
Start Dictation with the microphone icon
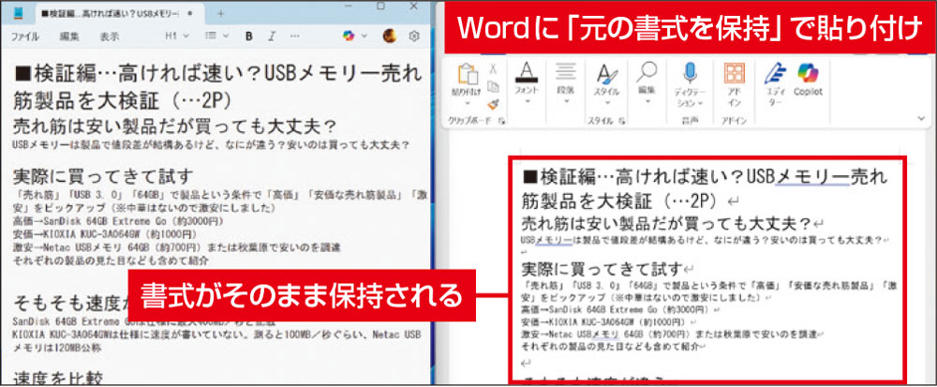click(691, 73)
